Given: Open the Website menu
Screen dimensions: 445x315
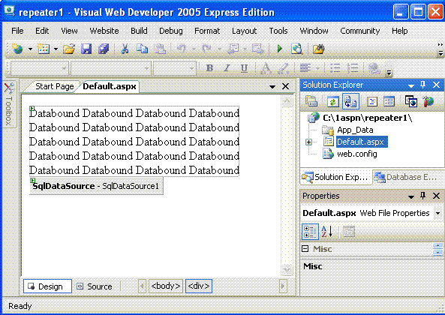Looking at the screenshot, I should point(104,31).
